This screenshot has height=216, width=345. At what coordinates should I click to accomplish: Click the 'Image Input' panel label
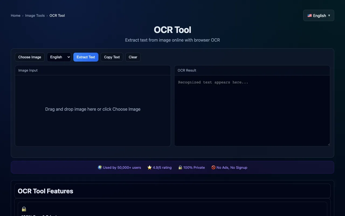pos(28,70)
